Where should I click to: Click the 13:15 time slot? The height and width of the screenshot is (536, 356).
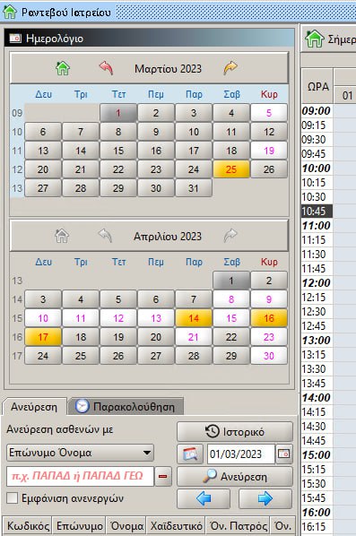point(317,354)
